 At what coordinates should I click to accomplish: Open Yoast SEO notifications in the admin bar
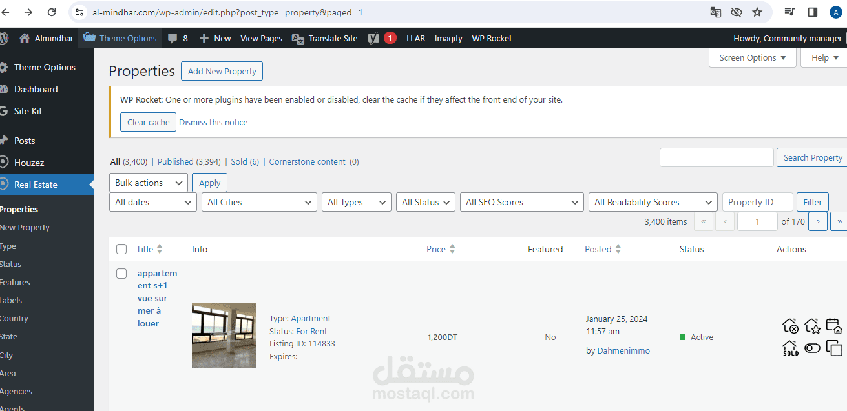(x=379, y=38)
